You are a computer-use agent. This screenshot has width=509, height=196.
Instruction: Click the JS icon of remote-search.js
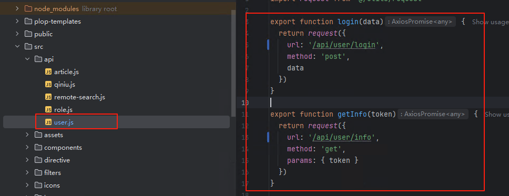coord(48,97)
